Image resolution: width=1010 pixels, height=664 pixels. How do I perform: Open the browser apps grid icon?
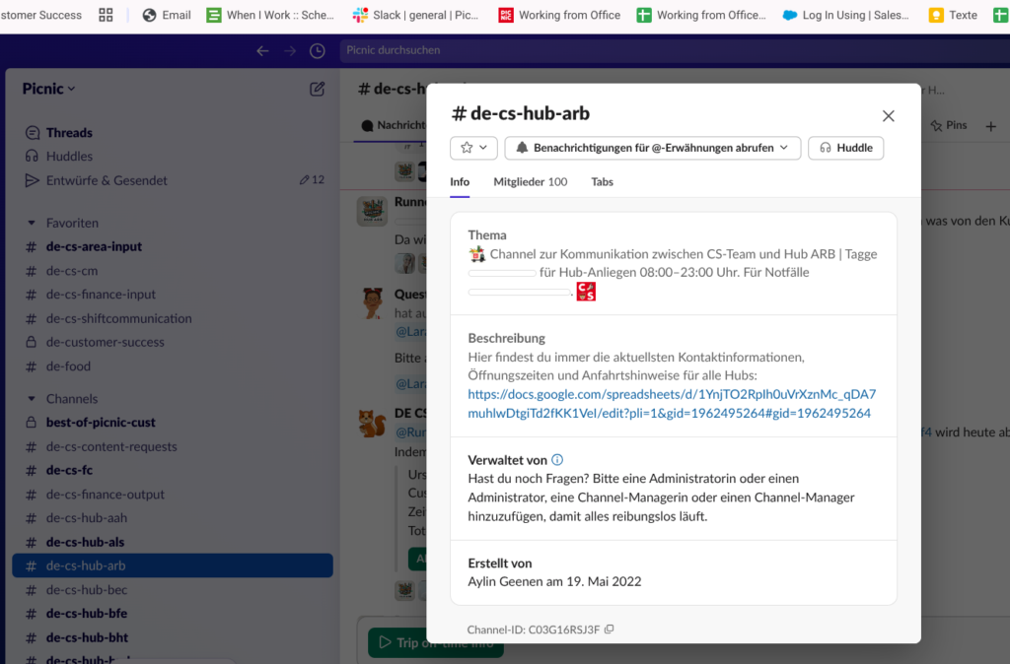106,15
